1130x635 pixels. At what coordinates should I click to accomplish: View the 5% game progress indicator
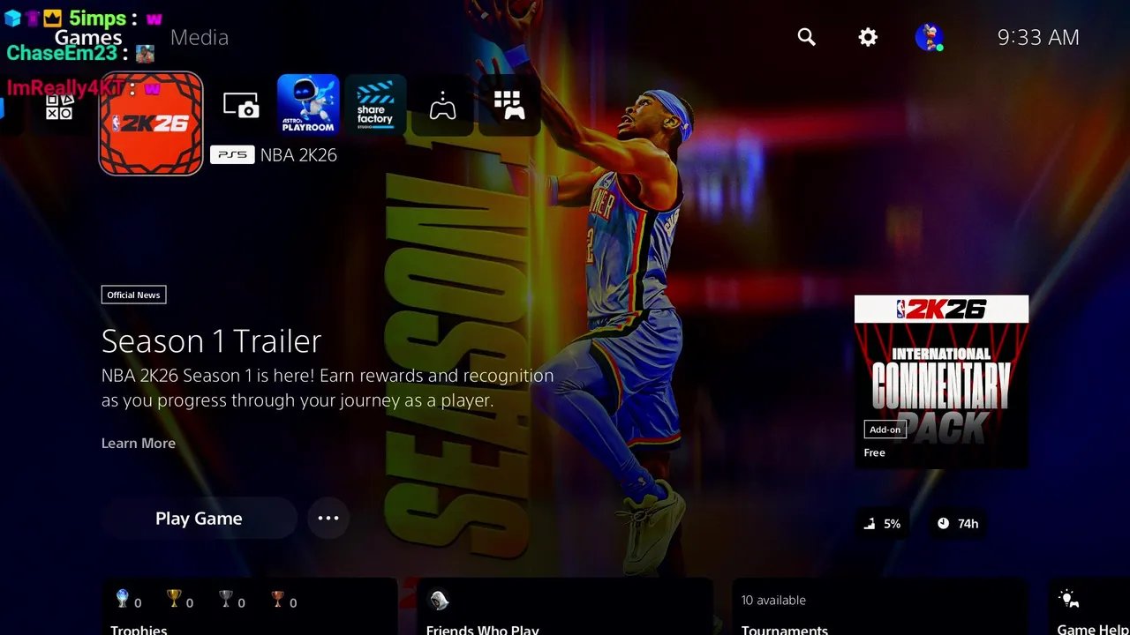pos(883,524)
